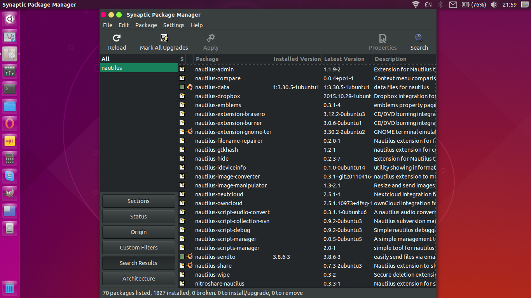Launch Terminal from the dock
531x298 pixels.
coord(10,88)
